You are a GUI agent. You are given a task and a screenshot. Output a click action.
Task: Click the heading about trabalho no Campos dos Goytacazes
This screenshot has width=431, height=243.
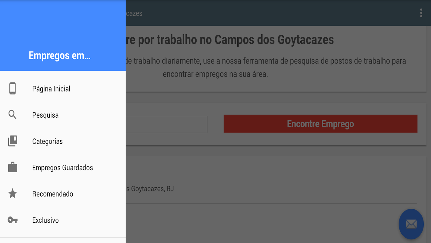[x=230, y=40]
